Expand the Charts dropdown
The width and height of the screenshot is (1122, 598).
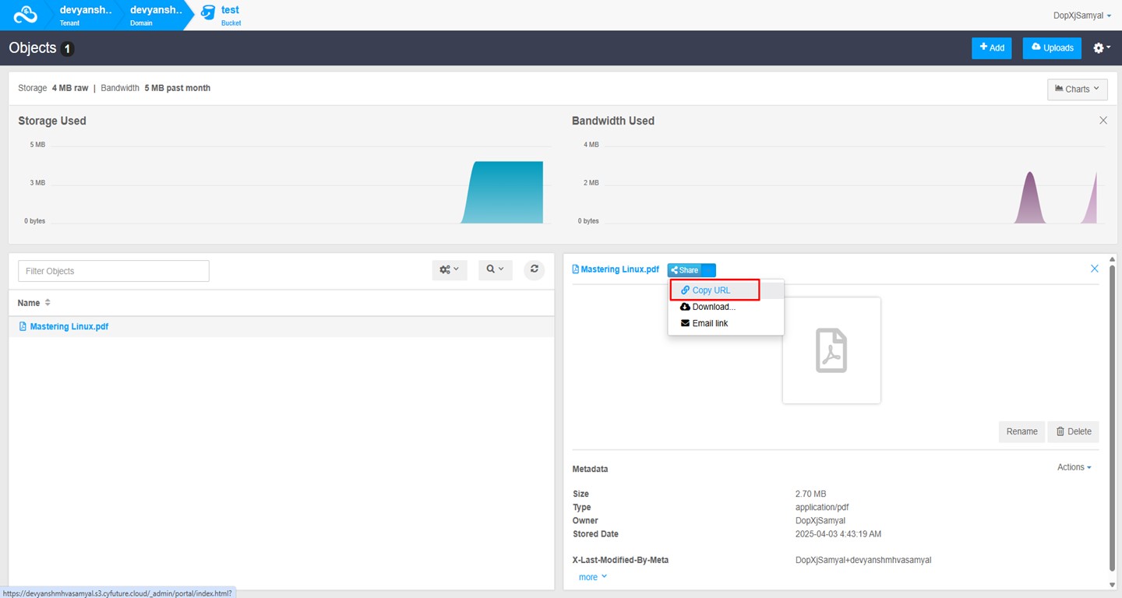point(1077,89)
